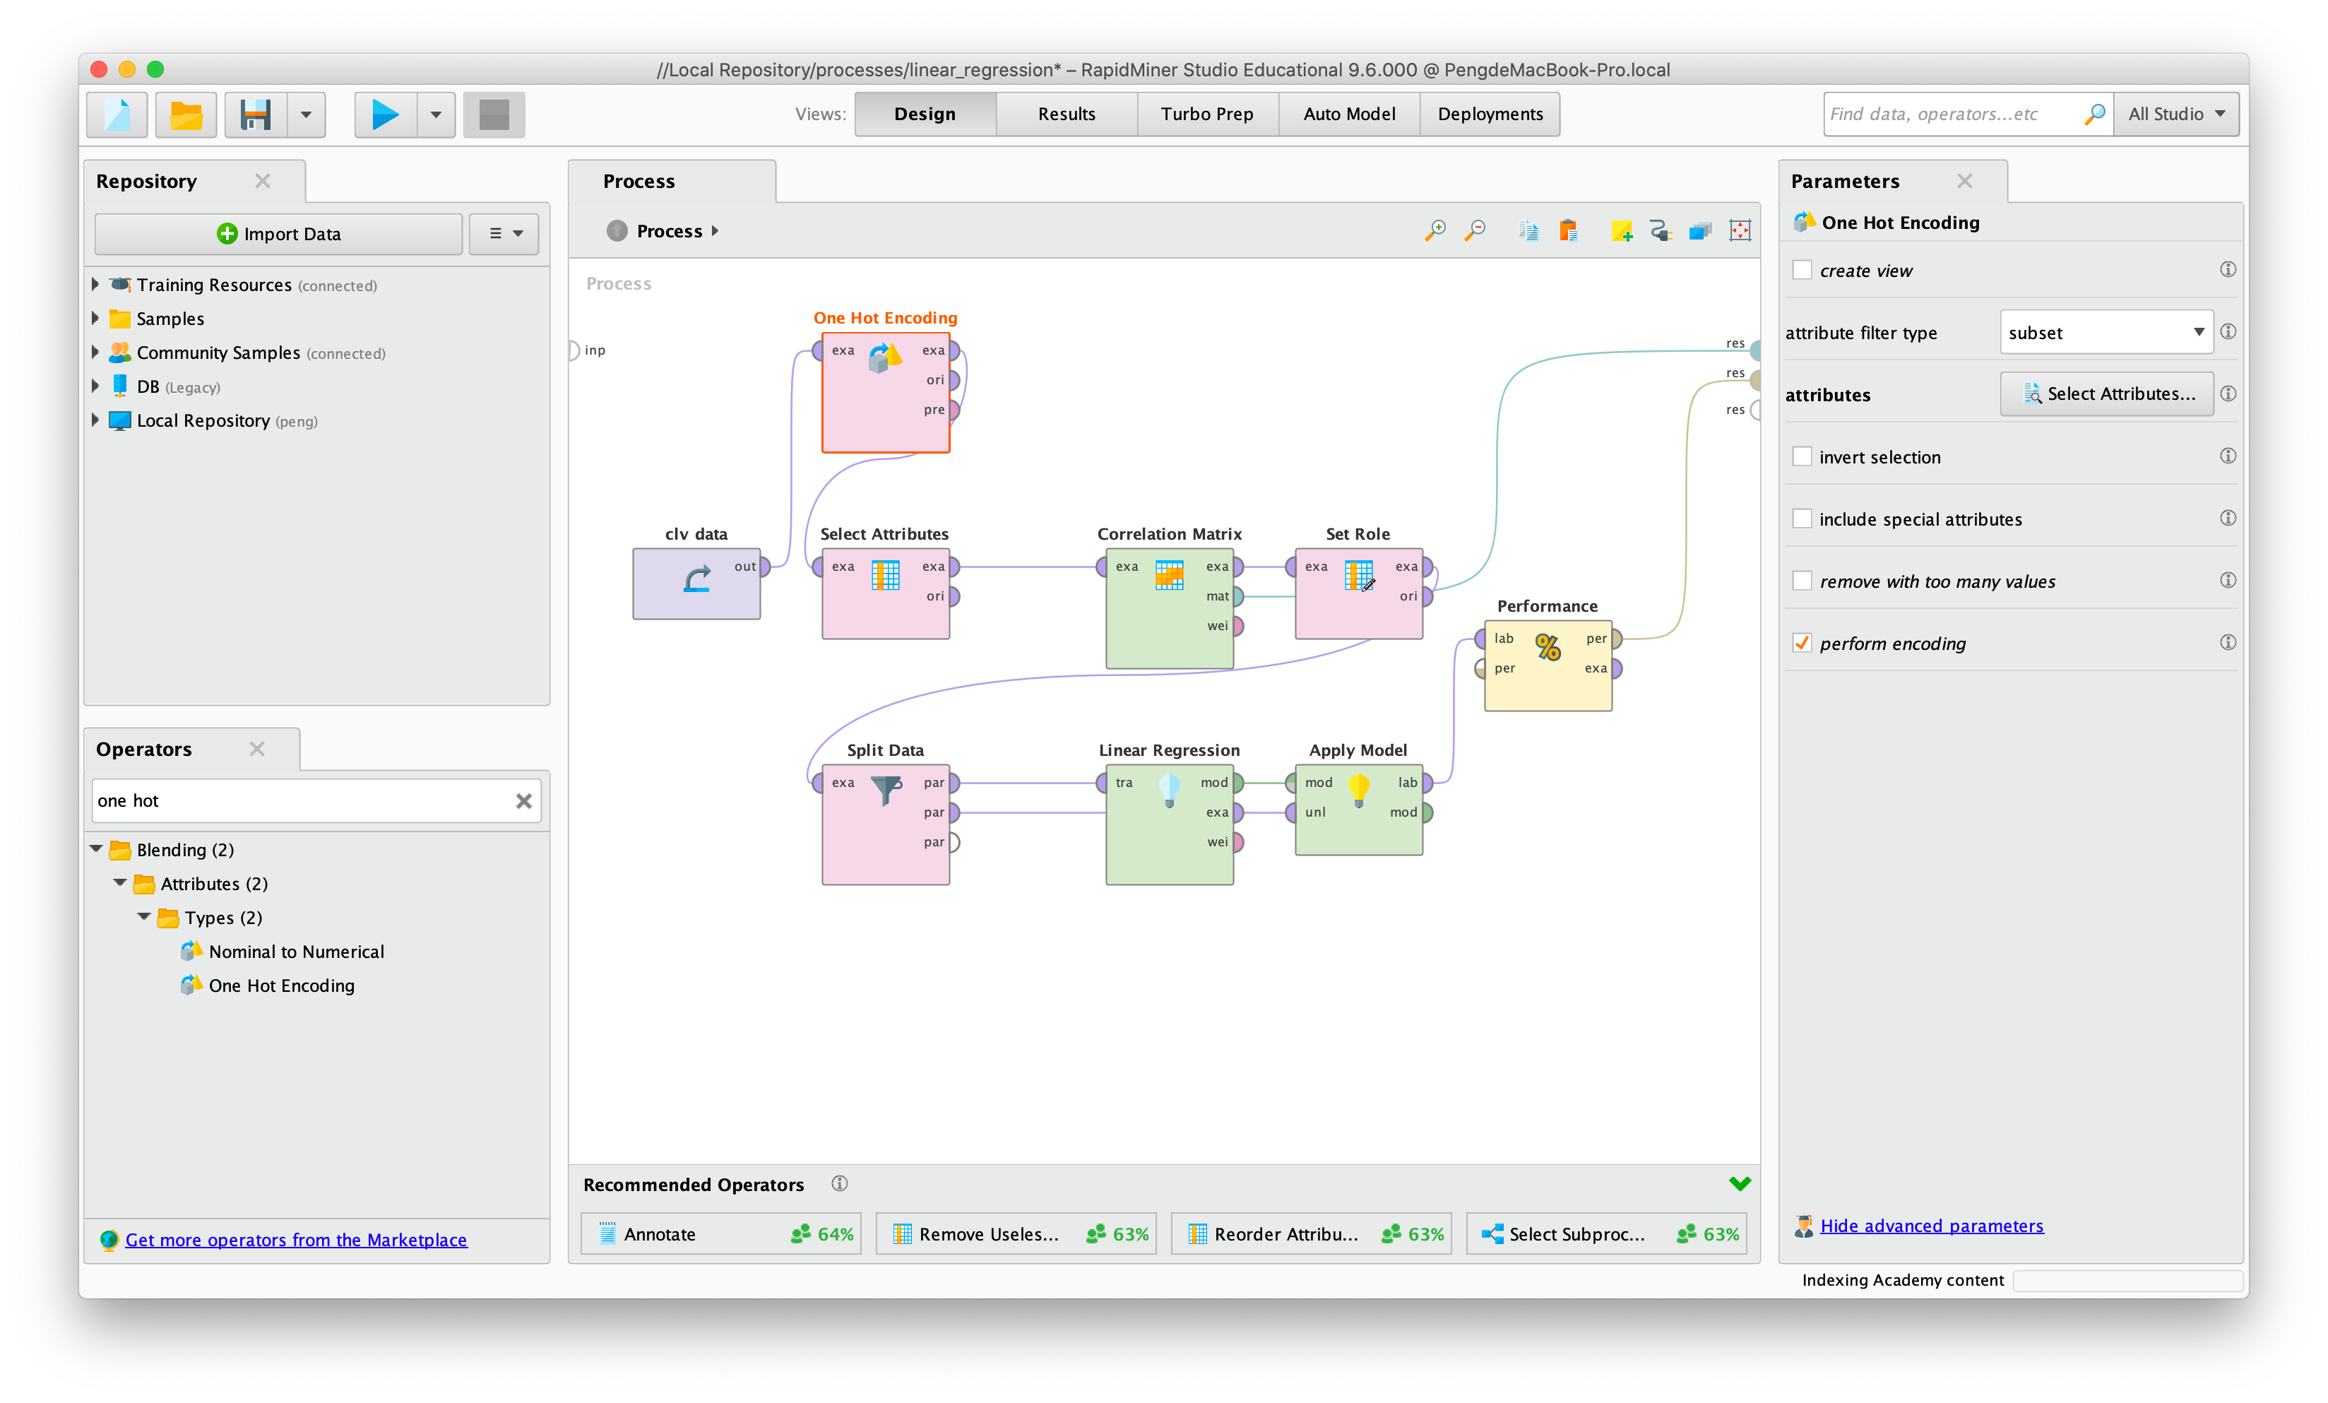Open the Auto Model view

(1348, 114)
